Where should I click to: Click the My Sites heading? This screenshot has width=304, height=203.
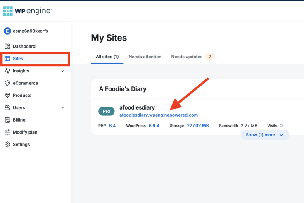tap(109, 38)
